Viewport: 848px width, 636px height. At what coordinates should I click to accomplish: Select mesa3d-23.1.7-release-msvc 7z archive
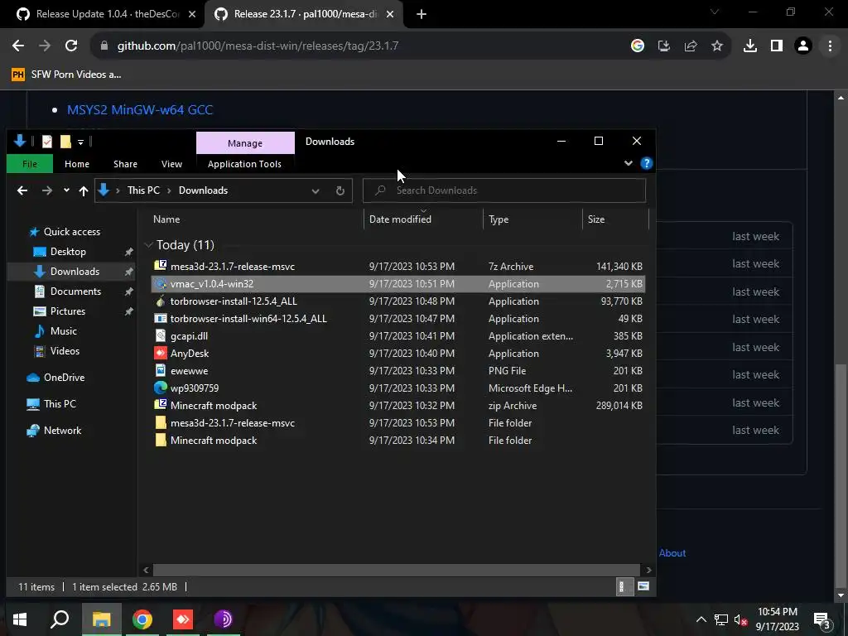398,266
